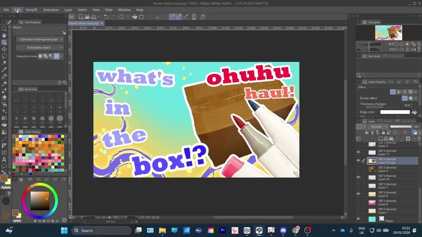Select the Text tool

click(4, 159)
